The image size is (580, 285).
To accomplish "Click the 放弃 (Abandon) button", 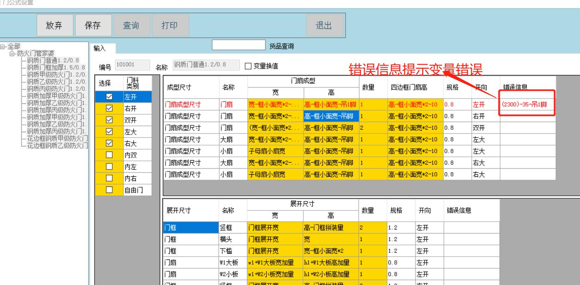I will point(55,25).
